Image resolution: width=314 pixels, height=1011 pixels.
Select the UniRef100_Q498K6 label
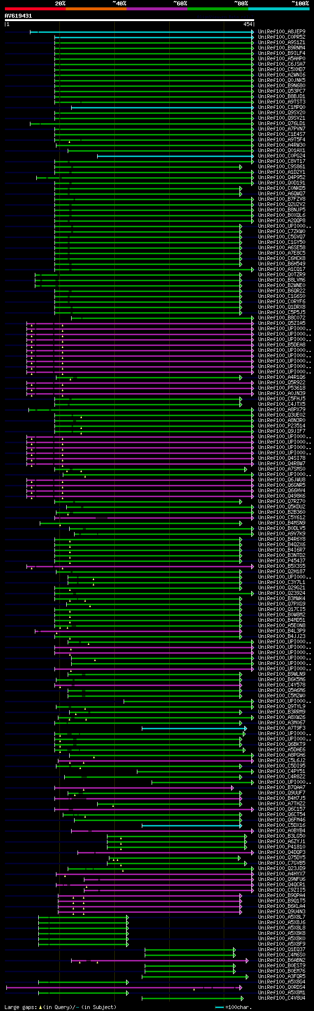(x=282, y=496)
